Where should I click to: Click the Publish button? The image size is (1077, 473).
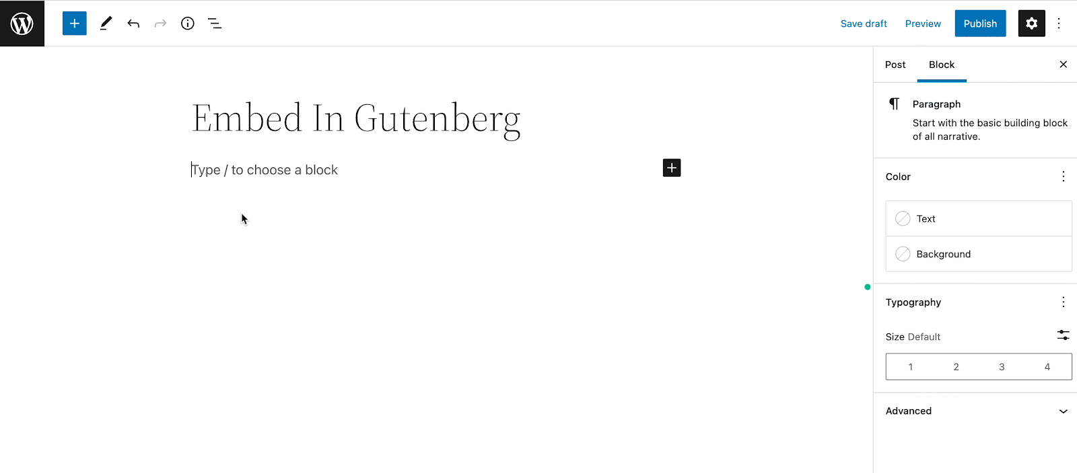pos(980,24)
